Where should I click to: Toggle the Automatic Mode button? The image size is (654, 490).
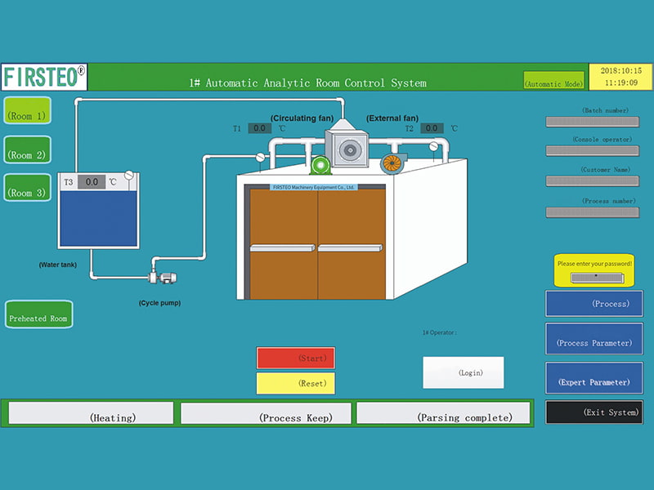tap(553, 82)
